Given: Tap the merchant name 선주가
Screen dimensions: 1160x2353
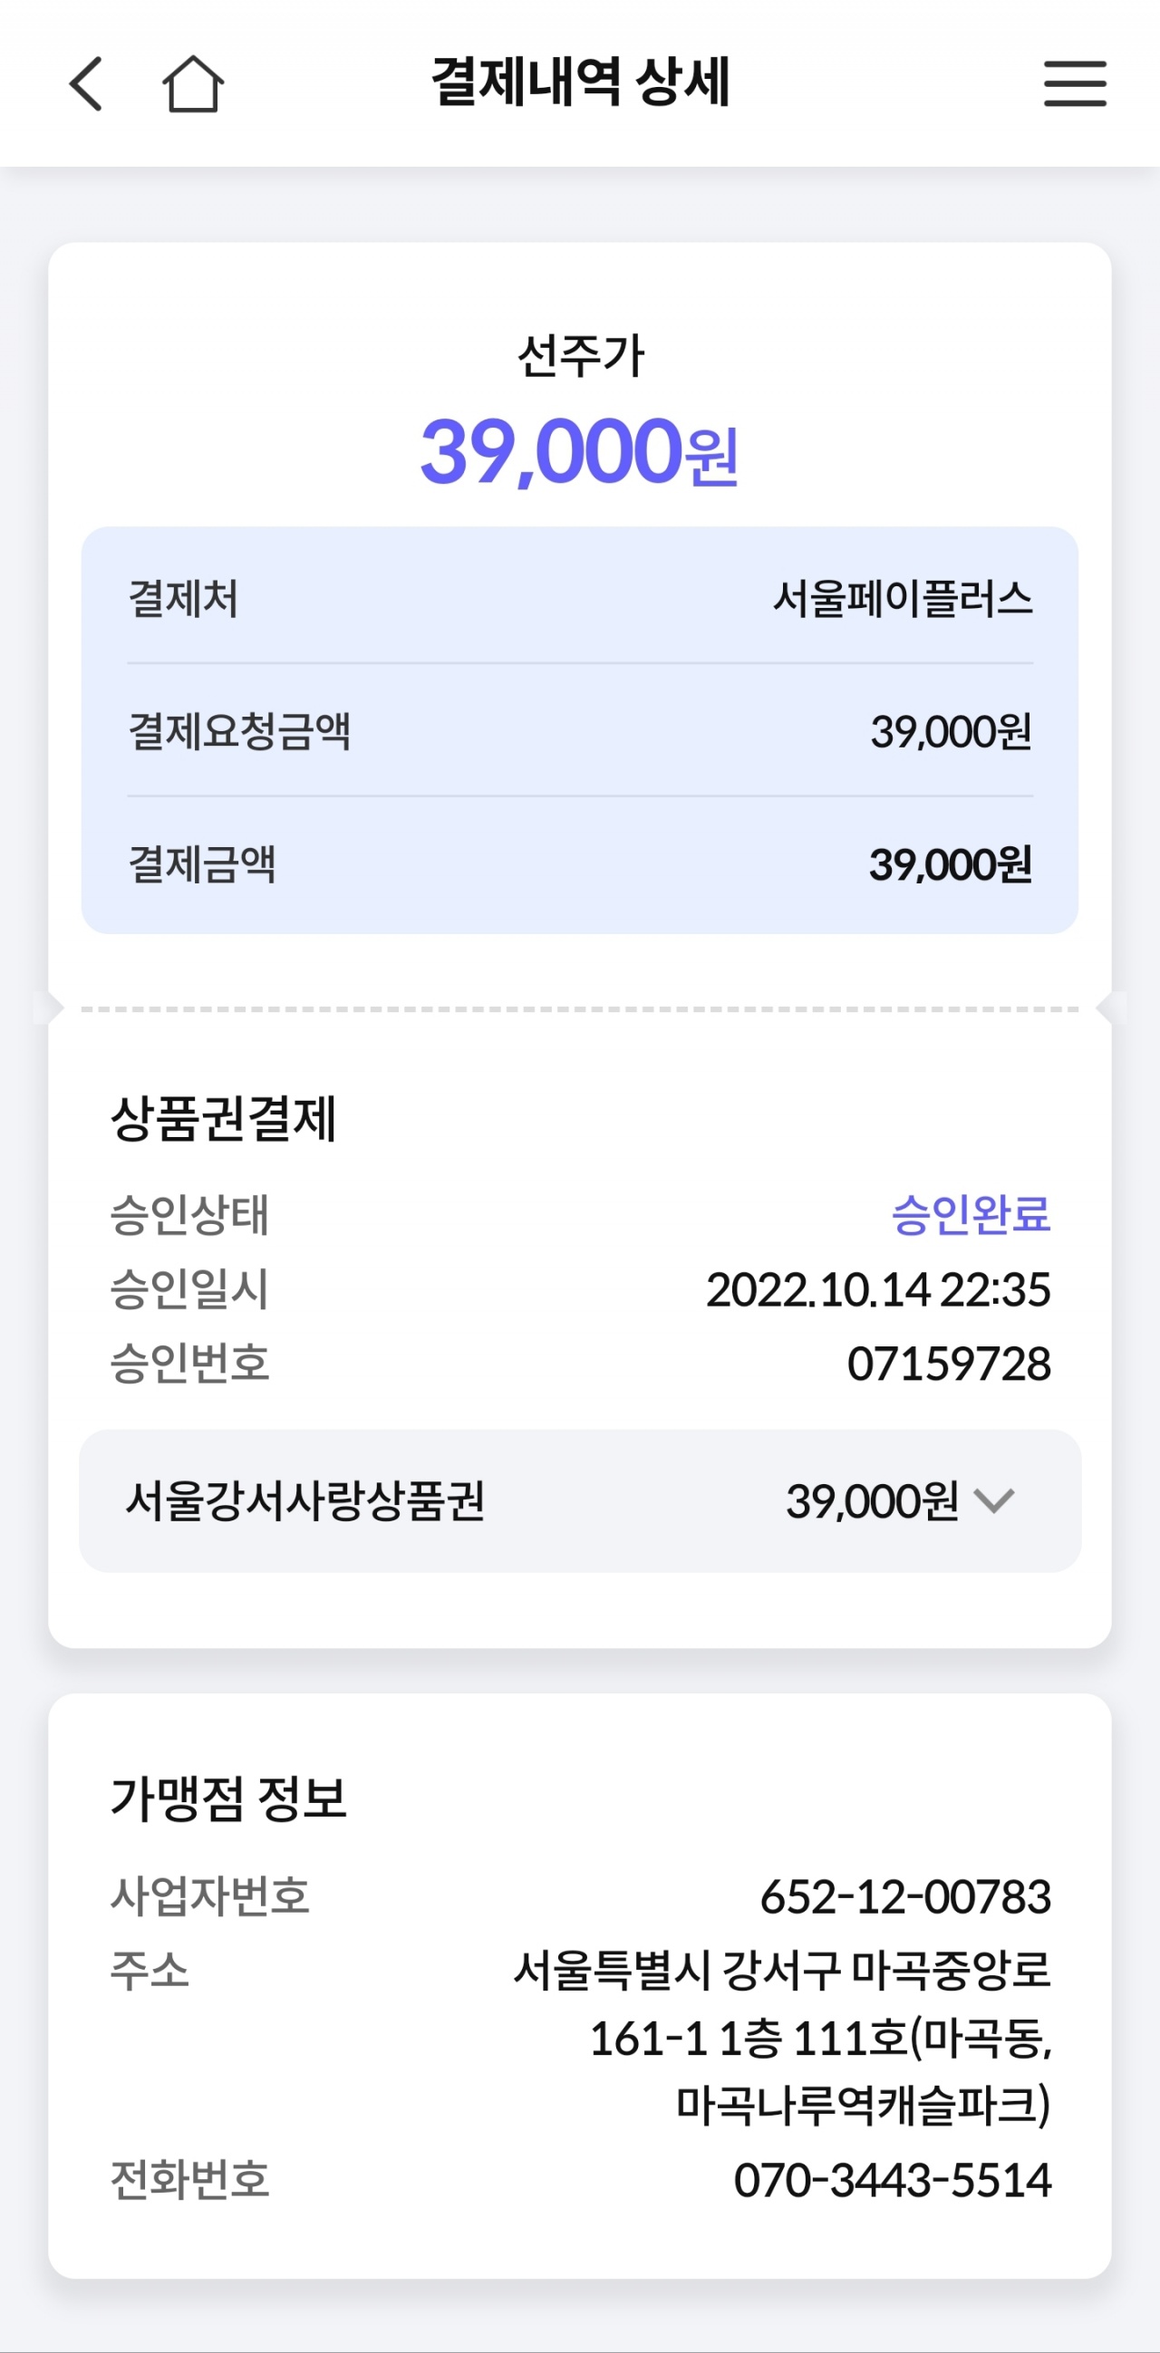Looking at the screenshot, I should tap(580, 355).
